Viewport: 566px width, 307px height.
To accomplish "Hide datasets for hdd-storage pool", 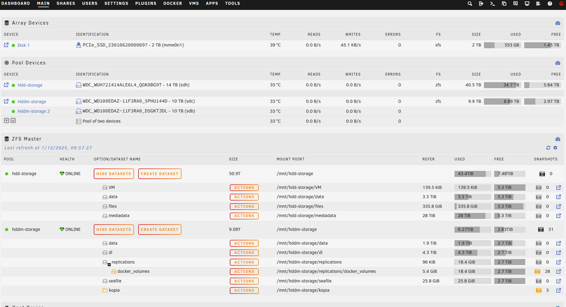I will pos(114,174).
